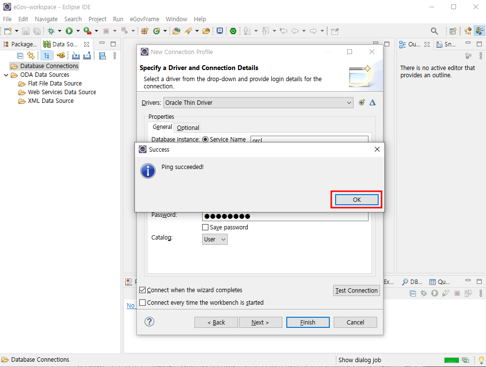Tick the Save password checkbox

(205, 227)
